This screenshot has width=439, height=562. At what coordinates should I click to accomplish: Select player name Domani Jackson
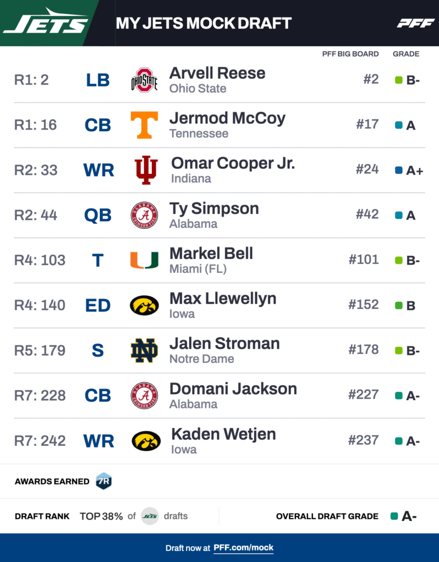(233, 389)
